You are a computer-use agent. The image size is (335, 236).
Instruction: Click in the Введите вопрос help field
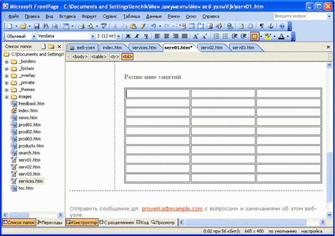click(299, 16)
